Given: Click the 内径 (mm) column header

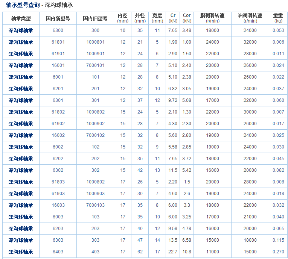Looking at the screenshot, I should click(123, 18).
